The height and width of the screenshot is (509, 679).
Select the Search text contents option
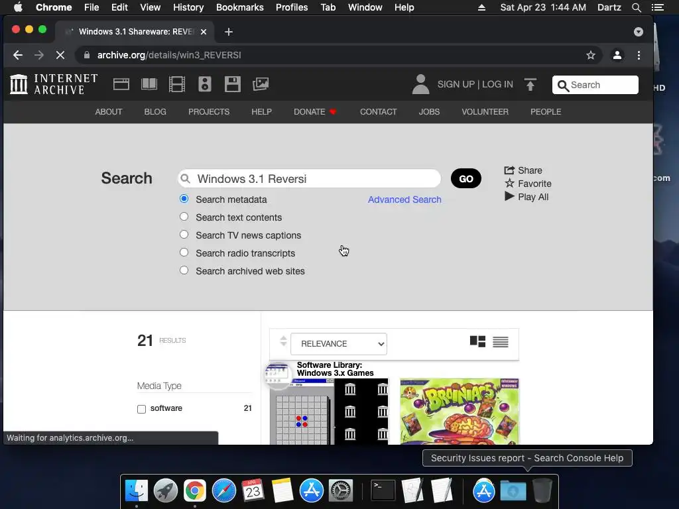click(x=184, y=217)
